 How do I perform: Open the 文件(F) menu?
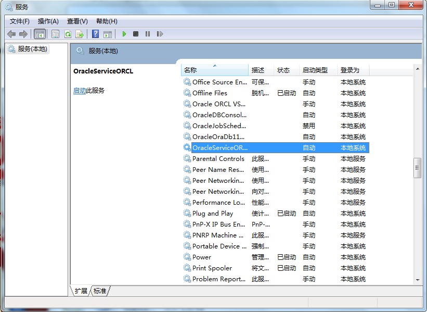click(x=20, y=21)
